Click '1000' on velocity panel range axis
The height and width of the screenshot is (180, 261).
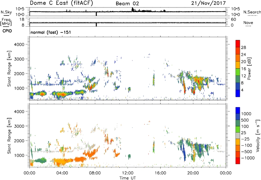(19, 155)
